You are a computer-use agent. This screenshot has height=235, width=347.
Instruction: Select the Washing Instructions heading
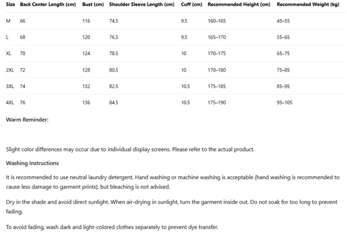coord(32,163)
